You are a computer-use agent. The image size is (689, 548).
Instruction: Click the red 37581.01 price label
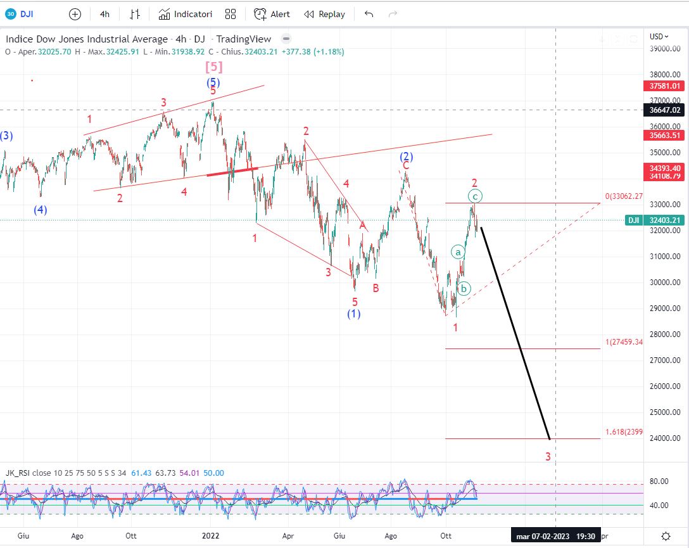pyautogui.click(x=664, y=86)
